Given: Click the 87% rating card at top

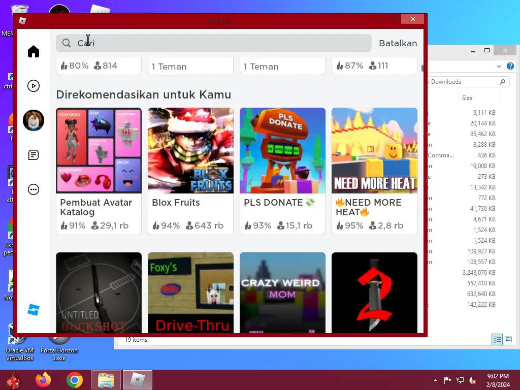Looking at the screenshot, I should click(374, 66).
